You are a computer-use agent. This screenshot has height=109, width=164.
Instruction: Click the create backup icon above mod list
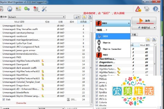pyautogui.click(x=90, y=17)
